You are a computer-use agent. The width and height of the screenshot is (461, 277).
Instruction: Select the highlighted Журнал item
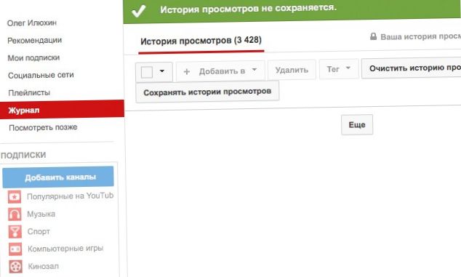click(62, 110)
